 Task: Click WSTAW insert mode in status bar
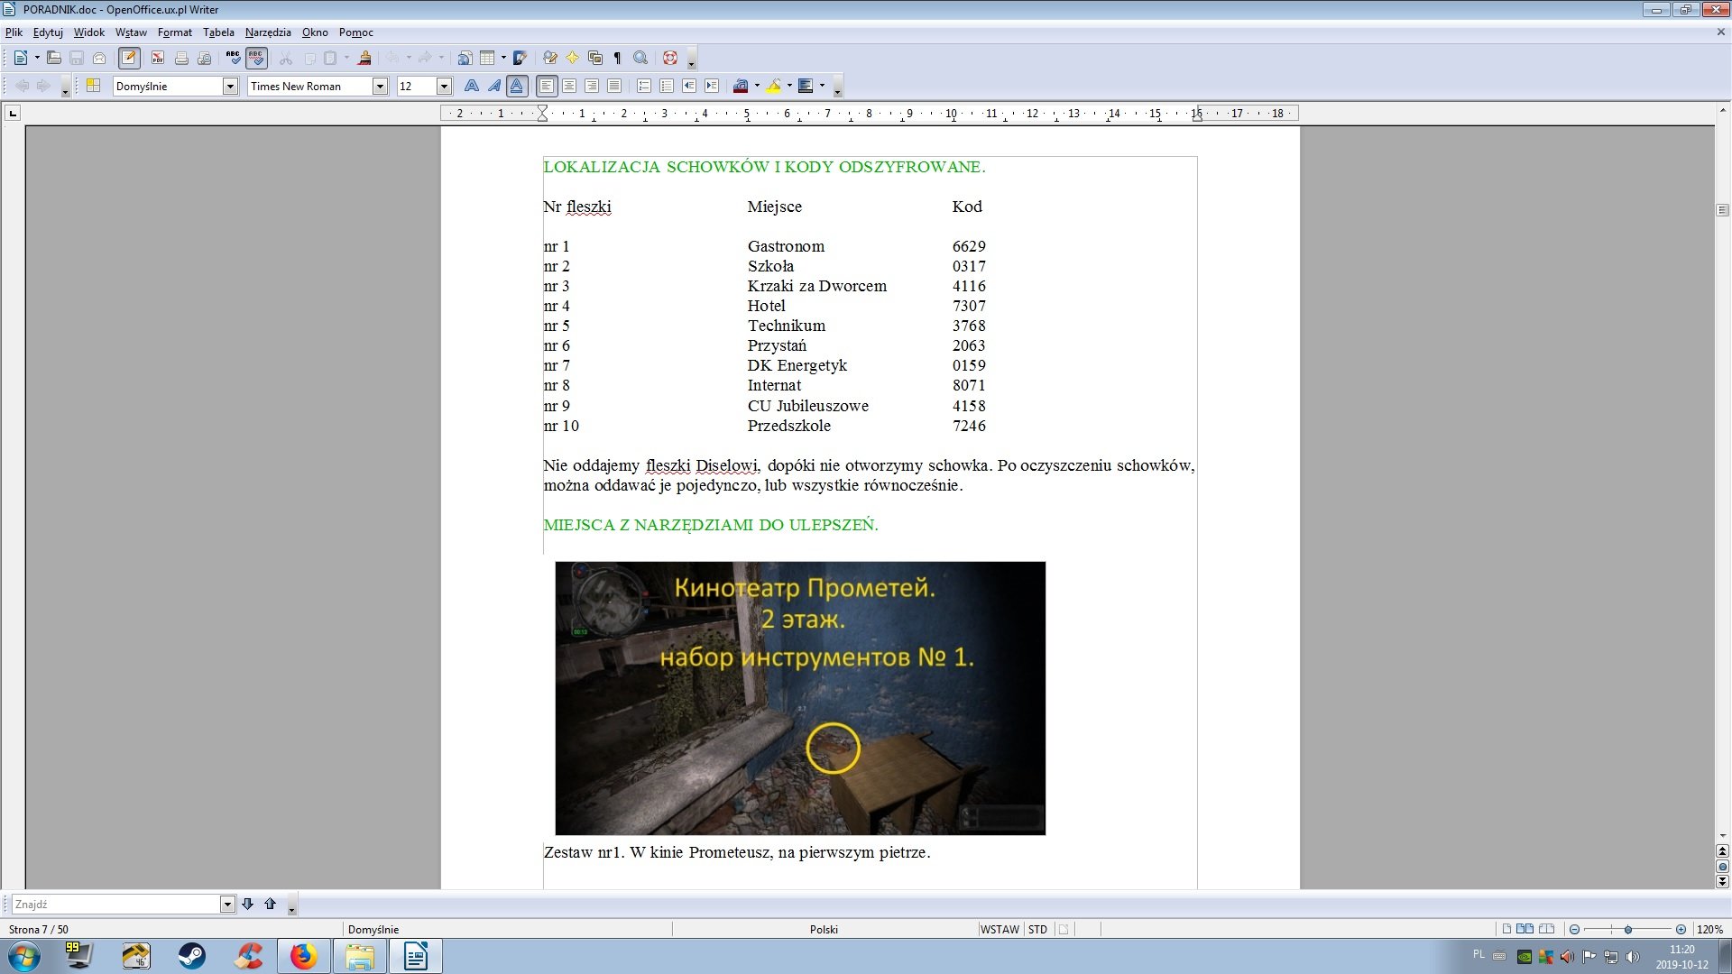(x=1000, y=929)
